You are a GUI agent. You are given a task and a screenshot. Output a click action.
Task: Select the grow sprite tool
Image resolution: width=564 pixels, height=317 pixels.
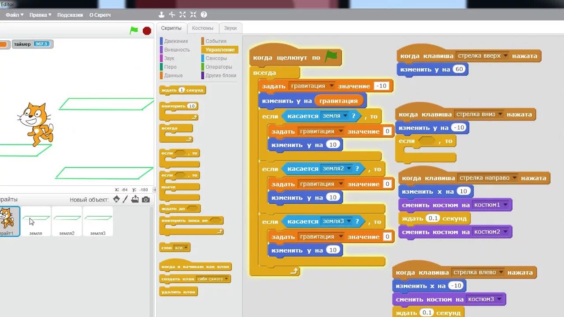click(x=182, y=14)
